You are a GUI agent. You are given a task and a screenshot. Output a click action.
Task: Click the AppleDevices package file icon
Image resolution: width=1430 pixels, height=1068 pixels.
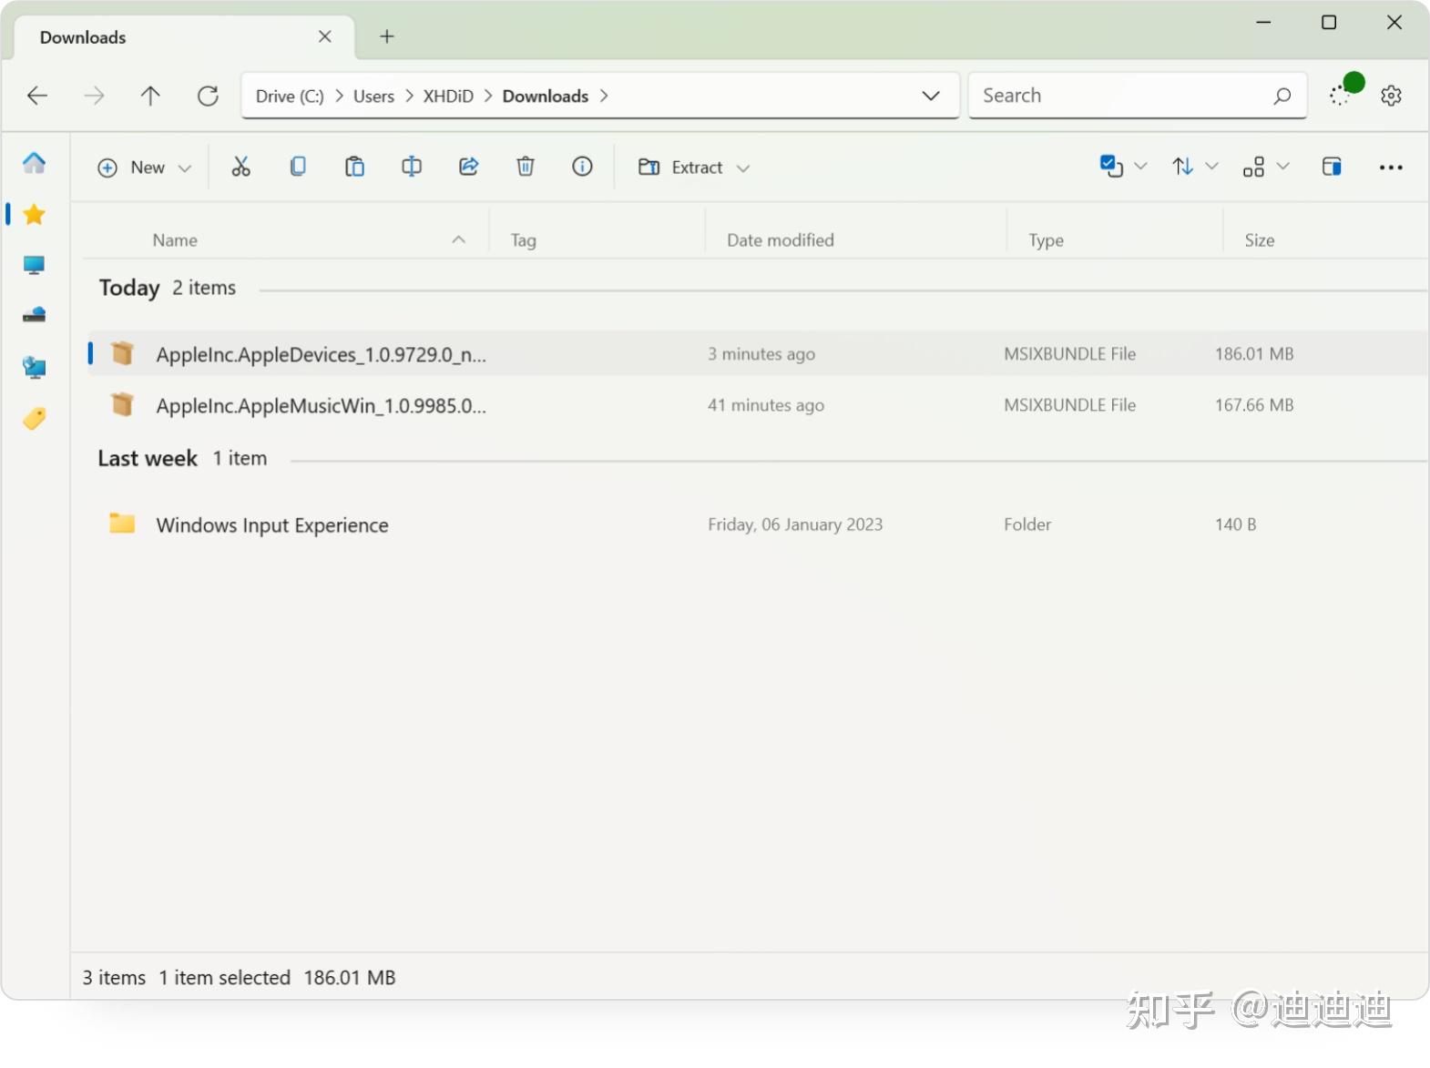pyautogui.click(x=122, y=353)
